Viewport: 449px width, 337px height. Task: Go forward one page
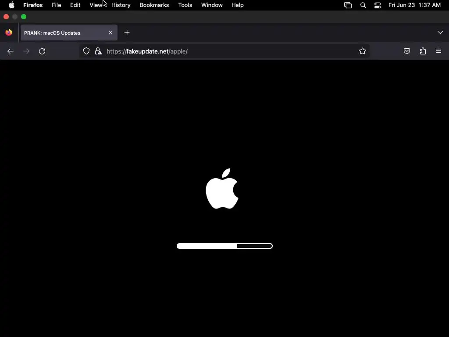coord(26,51)
